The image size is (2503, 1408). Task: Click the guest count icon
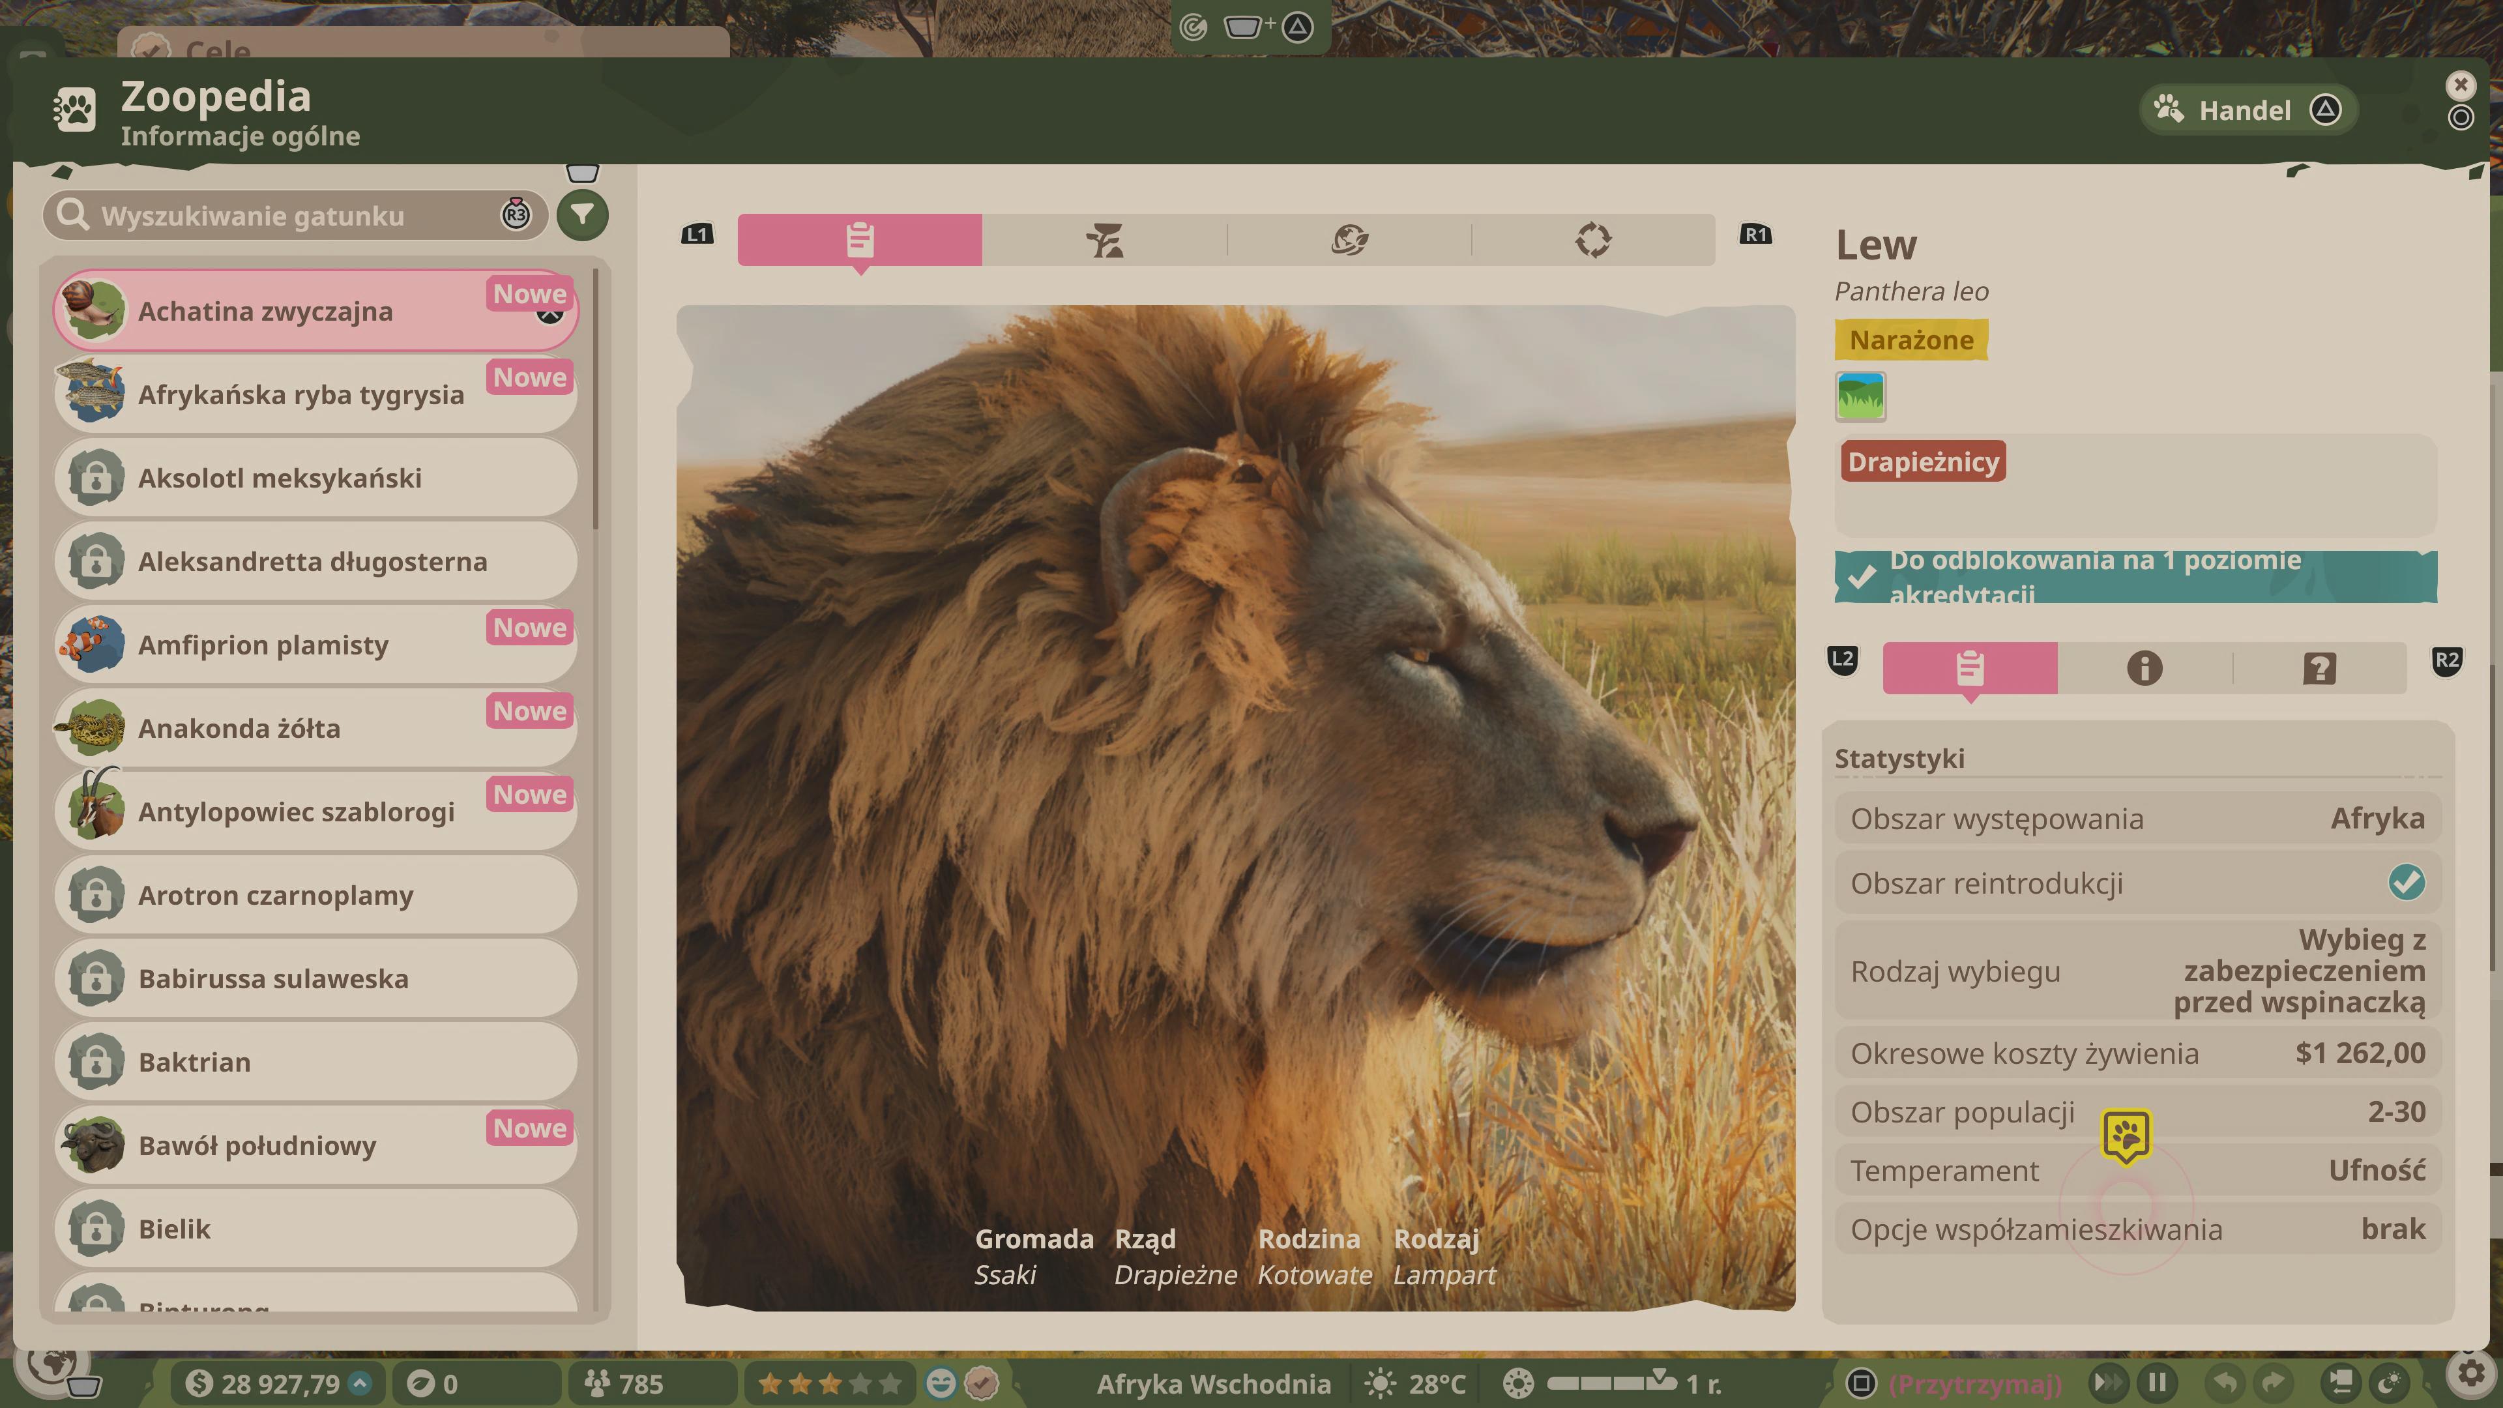pos(598,1383)
